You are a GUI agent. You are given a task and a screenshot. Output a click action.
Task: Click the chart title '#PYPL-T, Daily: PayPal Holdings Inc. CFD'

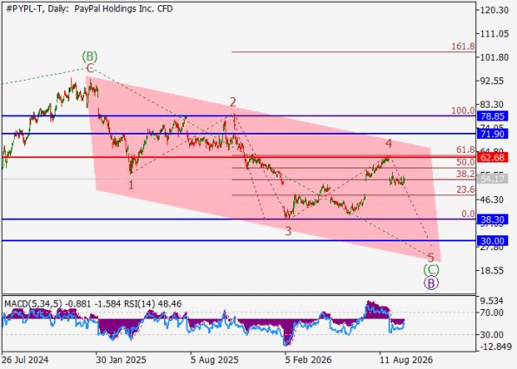pyautogui.click(x=89, y=9)
